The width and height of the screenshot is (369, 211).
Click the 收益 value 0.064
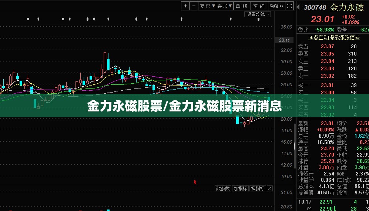pos(328,180)
